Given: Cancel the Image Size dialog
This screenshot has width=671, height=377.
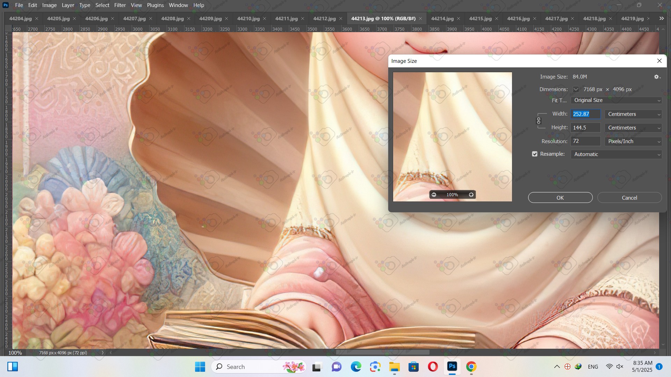Looking at the screenshot, I should pos(629,198).
